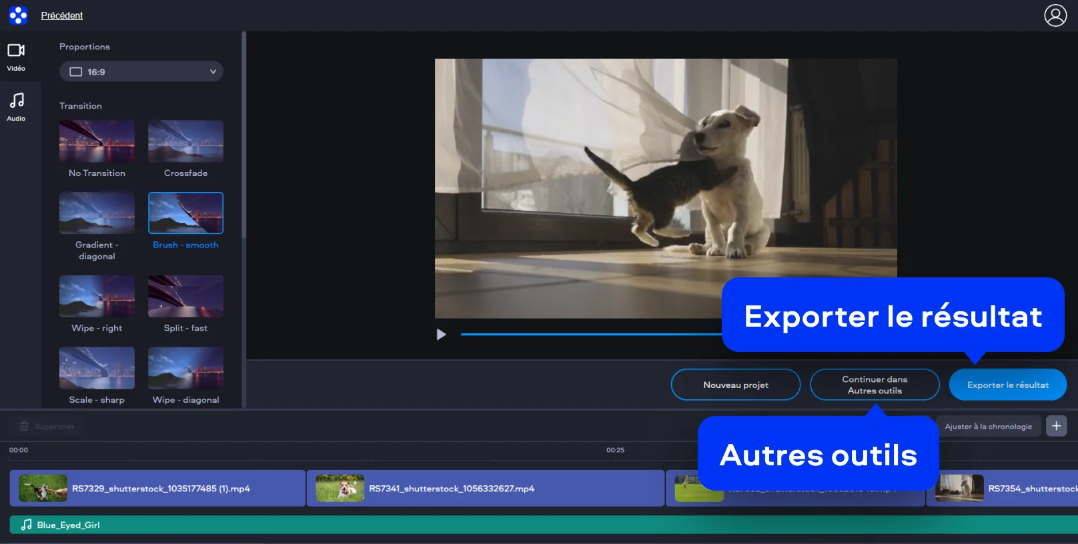1078x544 pixels.
Task: Switch to the Audio tab
Action: point(16,107)
